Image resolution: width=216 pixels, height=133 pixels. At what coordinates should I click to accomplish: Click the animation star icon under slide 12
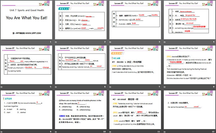pos(164,132)
